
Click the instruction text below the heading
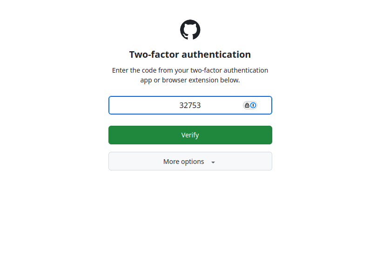190,75
